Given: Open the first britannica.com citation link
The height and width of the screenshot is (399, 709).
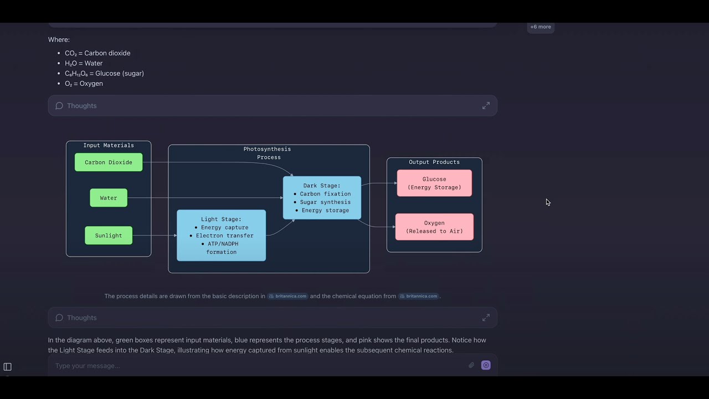Looking at the screenshot, I should pyautogui.click(x=287, y=296).
